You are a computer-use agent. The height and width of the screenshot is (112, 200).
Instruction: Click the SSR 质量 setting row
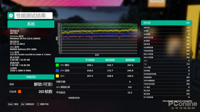(166, 87)
